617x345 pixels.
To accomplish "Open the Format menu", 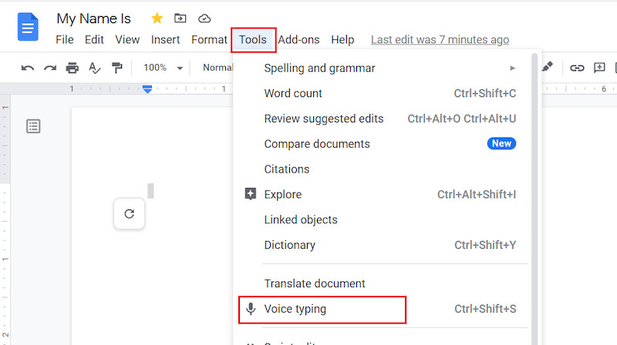I will point(209,40).
